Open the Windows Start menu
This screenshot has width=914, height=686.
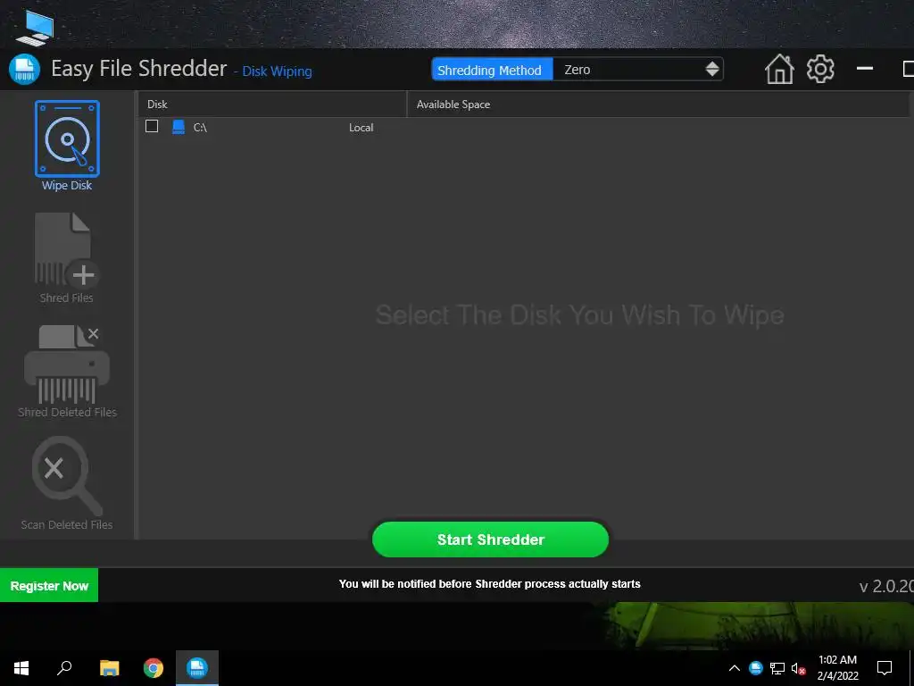pos(21,668)
